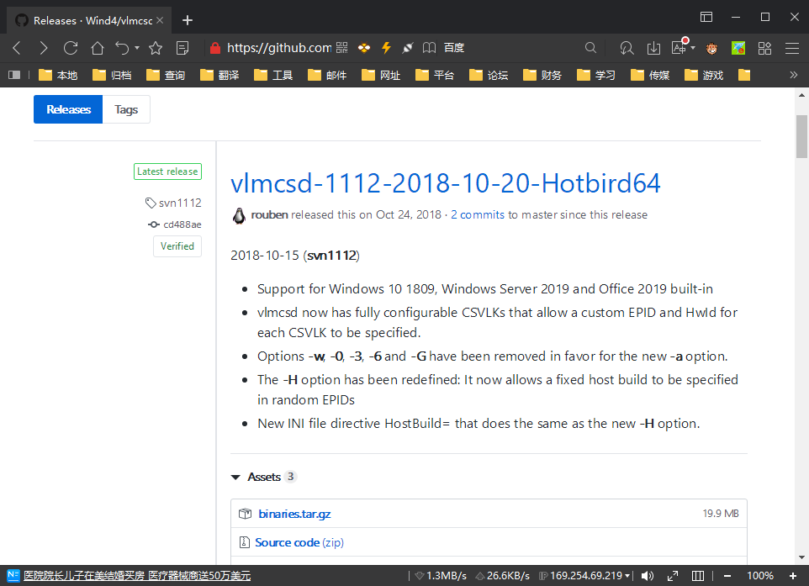Toggle split-screen view icon in status bar
The width and height of the screenshot is (809, 586).
click(x=698, y=576)
